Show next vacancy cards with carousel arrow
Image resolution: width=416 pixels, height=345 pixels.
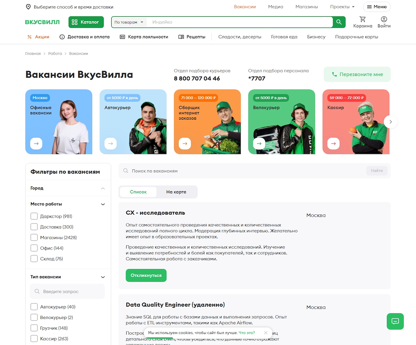[x=391, y=122]
